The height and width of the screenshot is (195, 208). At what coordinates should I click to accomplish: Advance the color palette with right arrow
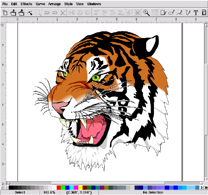tap(202, 188)
